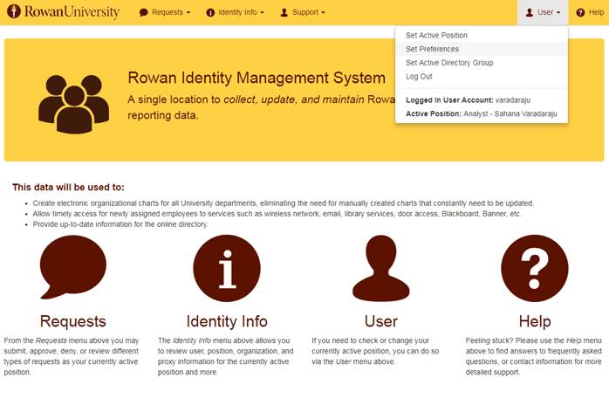Choose Set Active Directory Group

click(482, 63)
